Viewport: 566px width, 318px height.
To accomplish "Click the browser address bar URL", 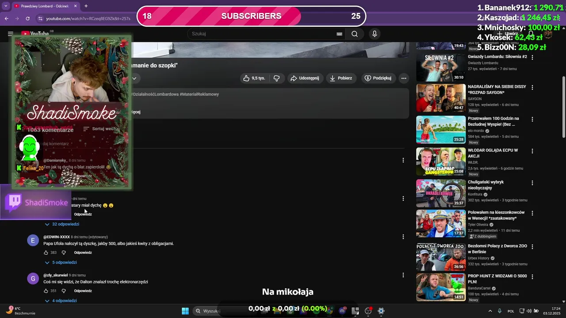I will 88,19.
